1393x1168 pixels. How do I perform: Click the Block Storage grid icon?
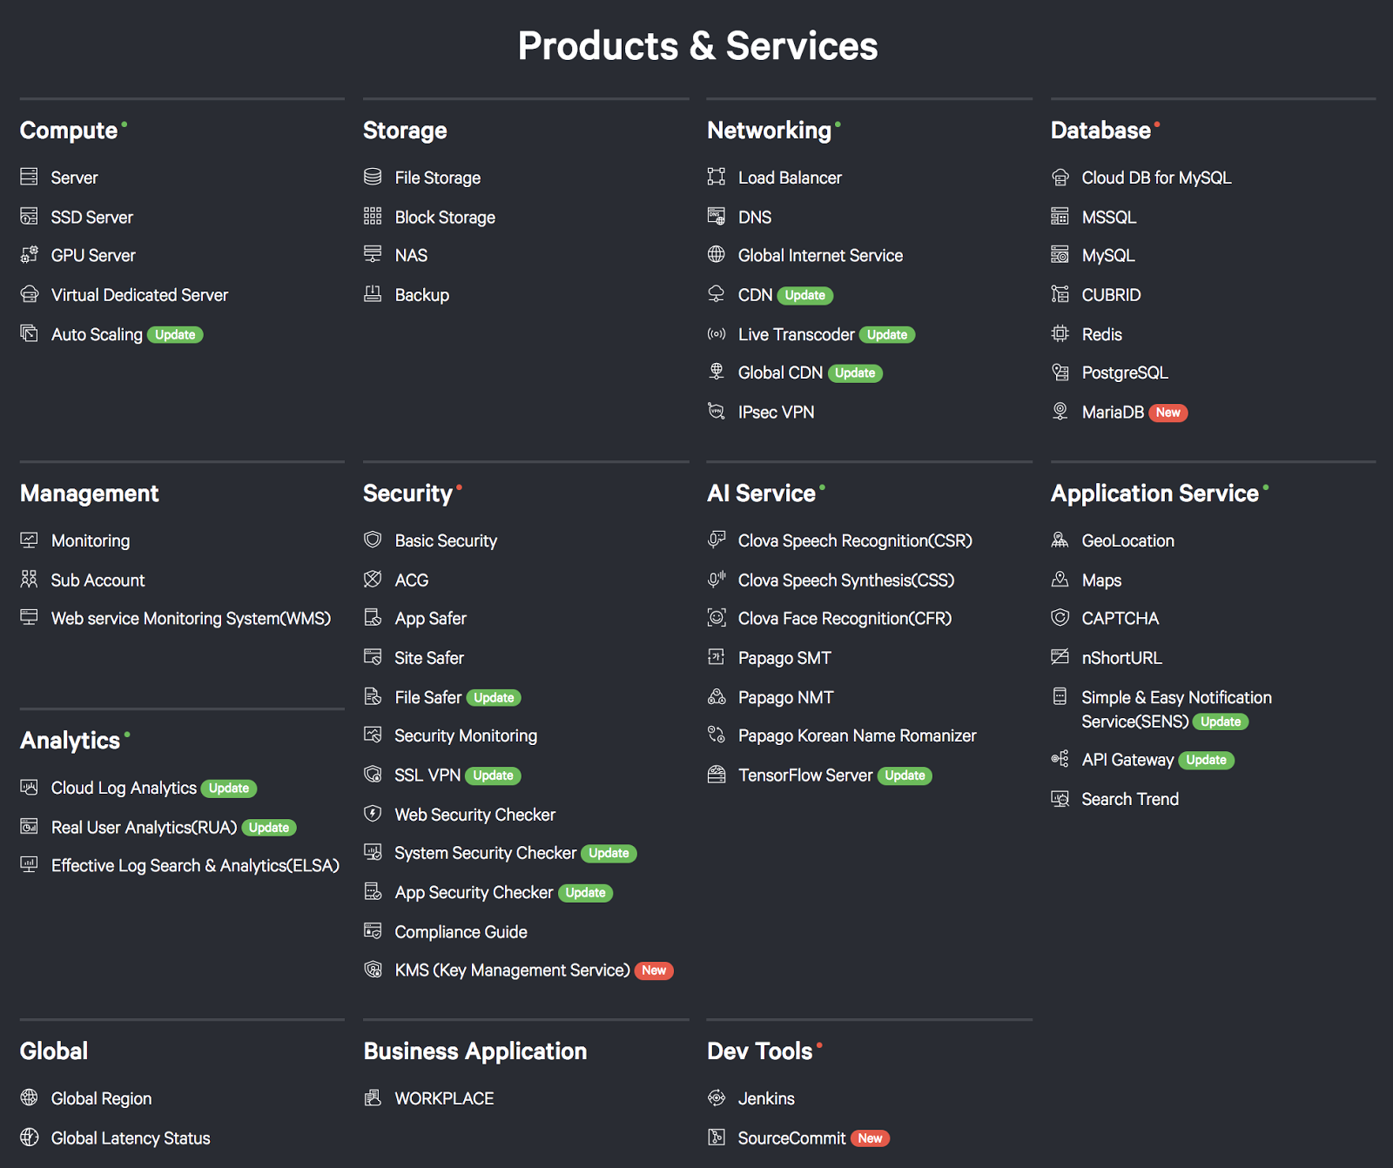[x=373, y=217]
